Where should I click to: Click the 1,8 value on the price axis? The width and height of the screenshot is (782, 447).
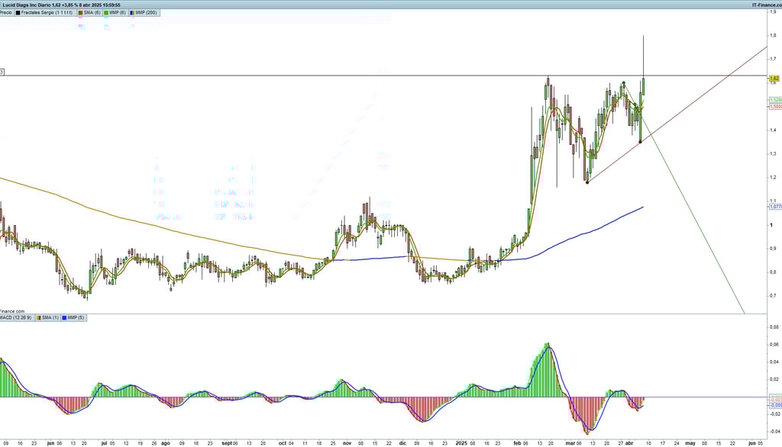click(x=773, y=35)
